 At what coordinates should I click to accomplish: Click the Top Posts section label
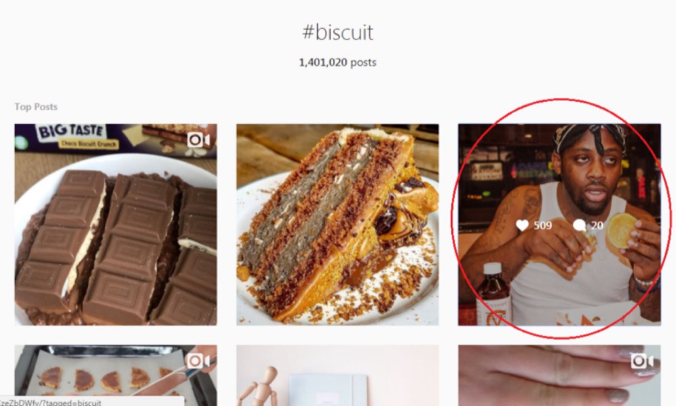coord(36,107)
